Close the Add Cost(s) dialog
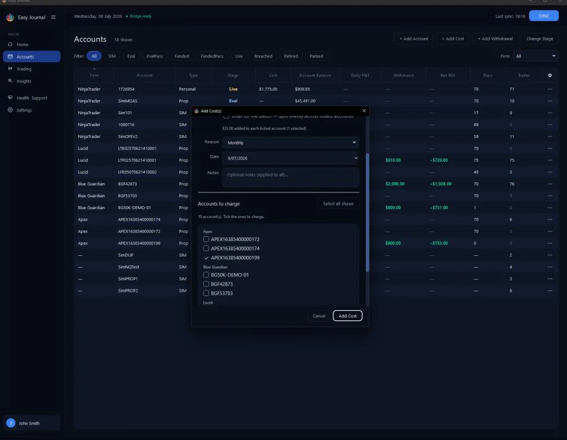 coord(364,111)
